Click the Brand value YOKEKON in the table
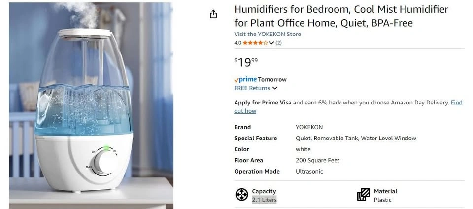 click(309, 127)
